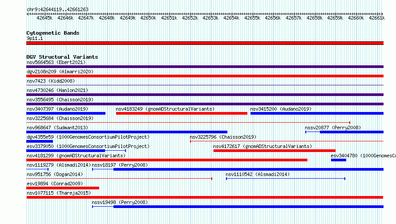
Task: Select the nsv4183249 red variant bar
Action: 182,113
